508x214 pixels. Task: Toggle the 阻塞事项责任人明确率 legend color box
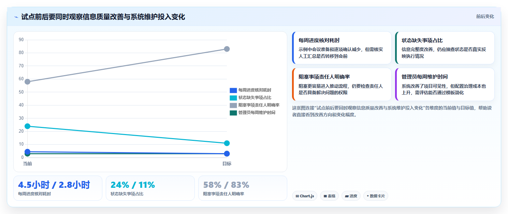pos(233,105)
